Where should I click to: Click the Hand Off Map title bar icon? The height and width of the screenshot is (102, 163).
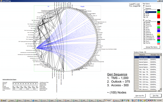pyautogui.click(x=1, y=1)
